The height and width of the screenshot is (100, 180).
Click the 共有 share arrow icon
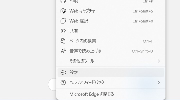pyautogui.click(x=63, y=31)
